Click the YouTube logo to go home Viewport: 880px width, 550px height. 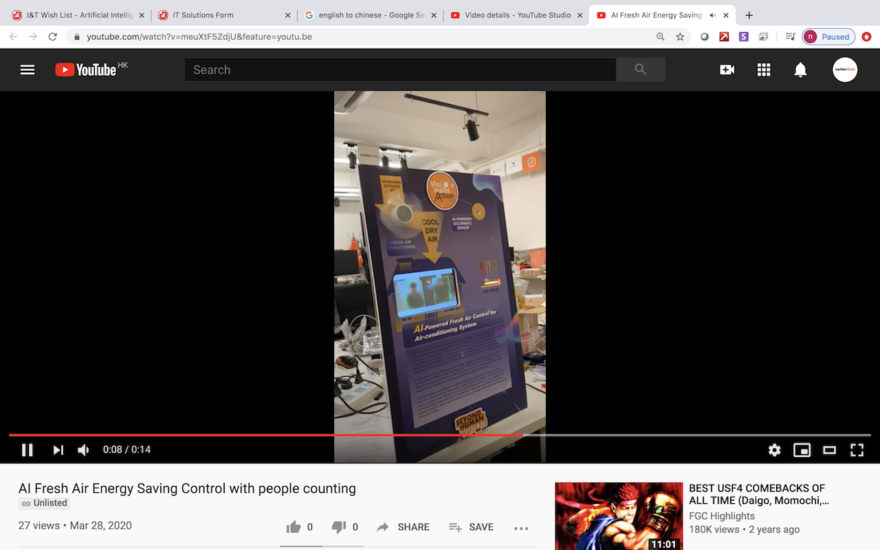click(x=86, y=69)
